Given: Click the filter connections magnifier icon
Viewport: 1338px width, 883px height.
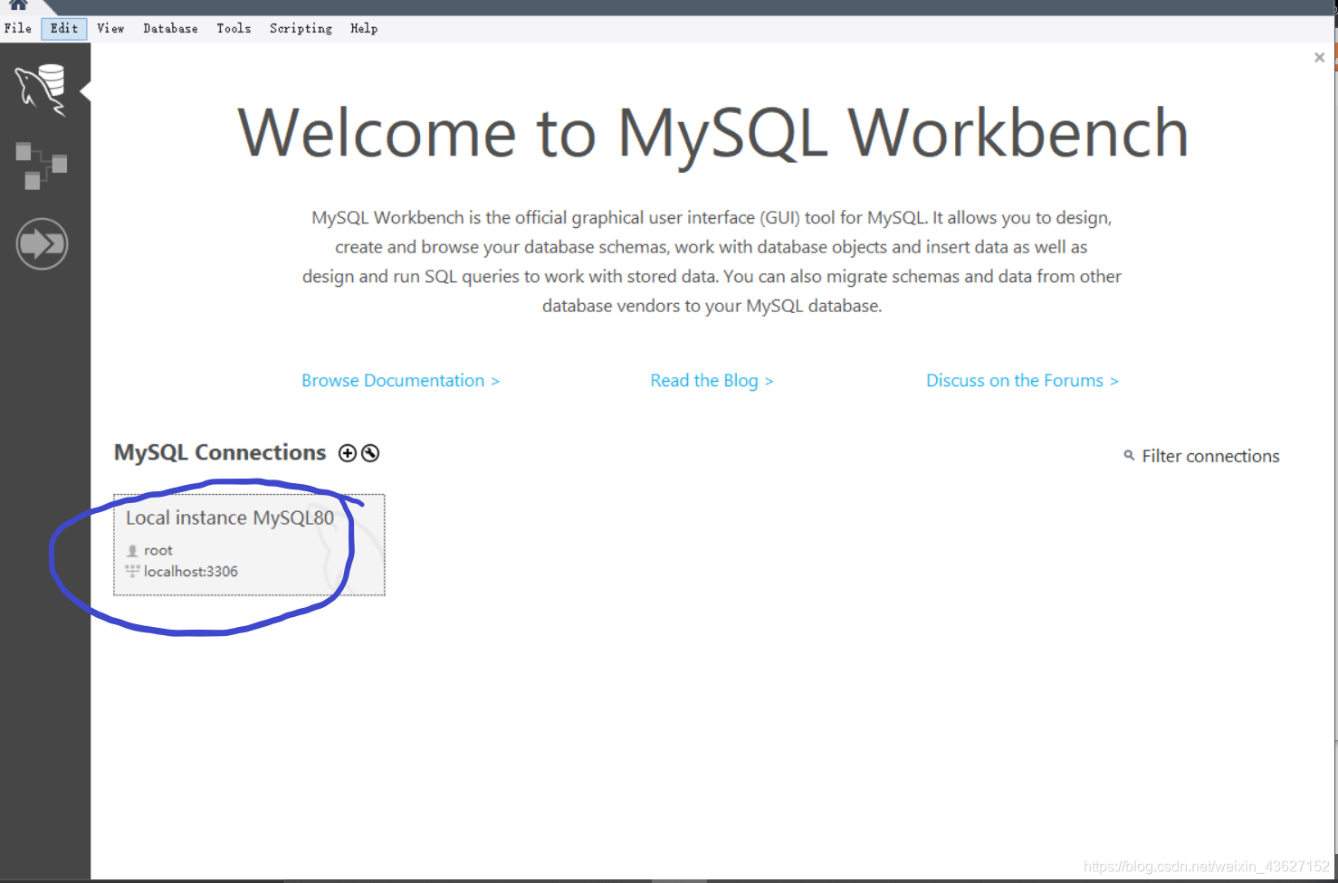Looking at the screenshot, I should pos(1129,455).
